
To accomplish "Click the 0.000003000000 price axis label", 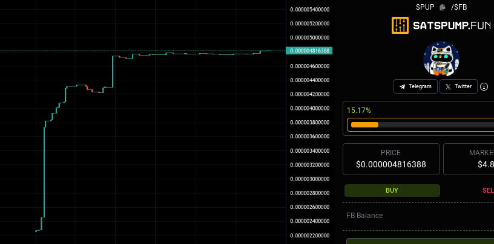I will 310,179.
